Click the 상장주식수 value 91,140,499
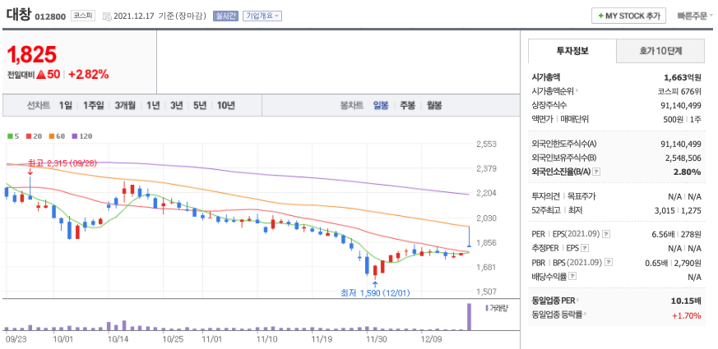 tap(681, 105)
